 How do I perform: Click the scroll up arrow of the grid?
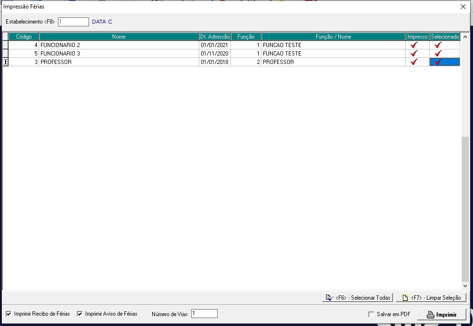point(465,37)
